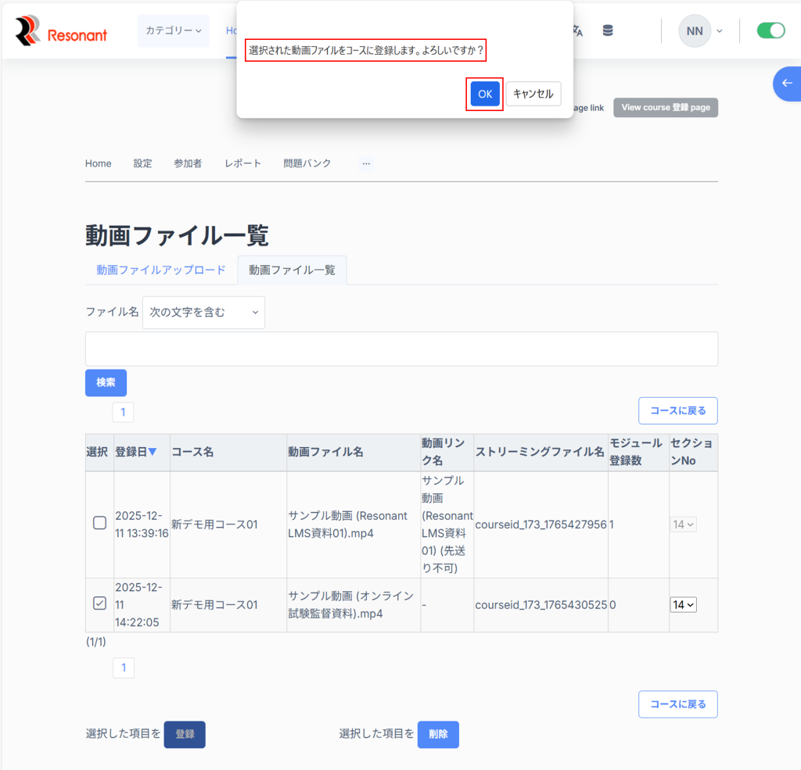Image resolution: width=801 pixels, height=770 pixels.
Task: Click the 検索 search button
Action: point(106,382)
